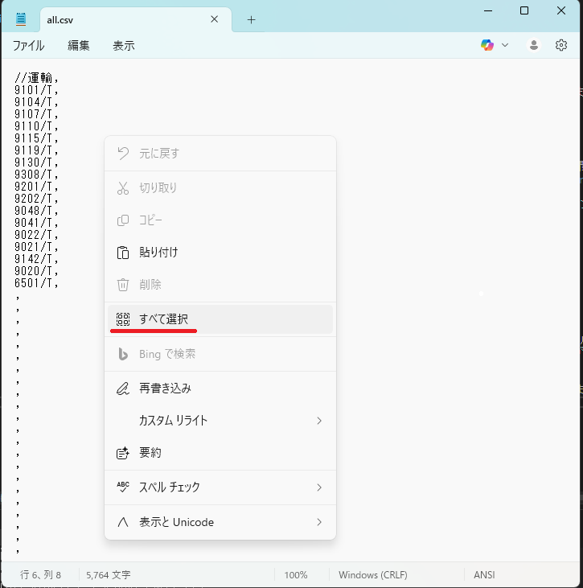This screenshot has width=583, height=588.
Task: Expand chevron next to スペル チェック
Action: coord(319,487)
